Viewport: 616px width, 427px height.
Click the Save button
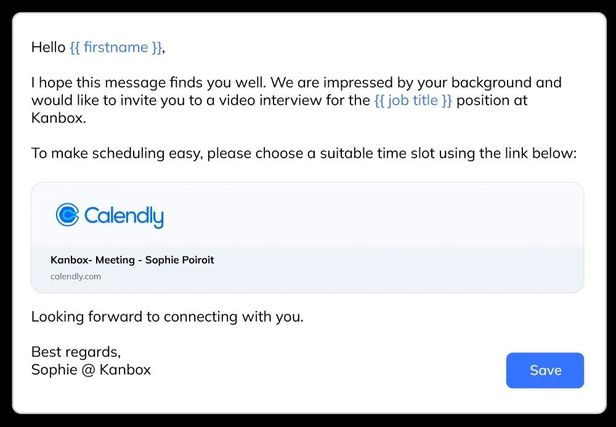[x=545, y=370]
